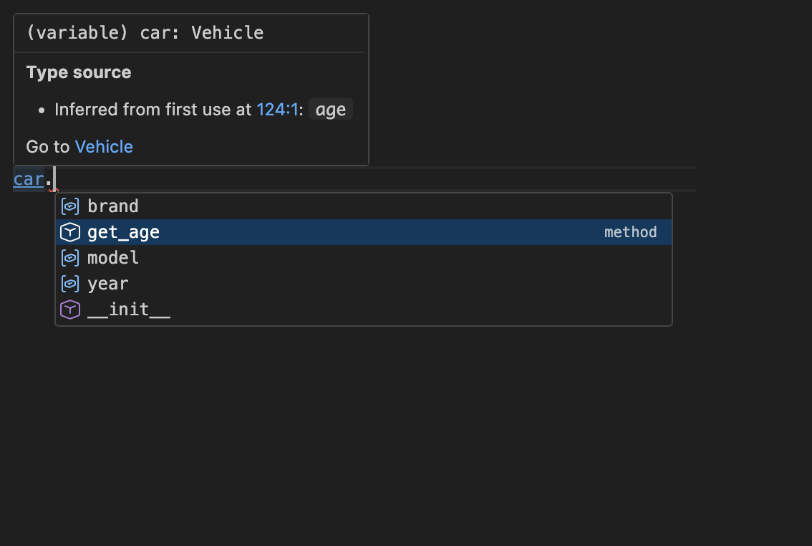Screen dimensions: 812x546
Task: Click the method cube icon beside get_age
Action: (69, 231)
